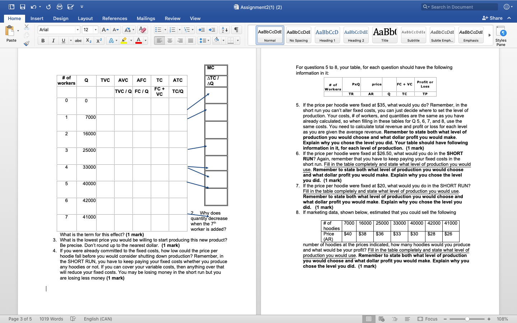This screenshot has height=323, width=517.
Task: Click the zoom slider in the status bar
Action: pyautogui.click(x=467, y=319)
